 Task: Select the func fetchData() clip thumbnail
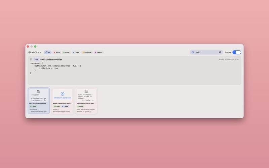[86, 95]
